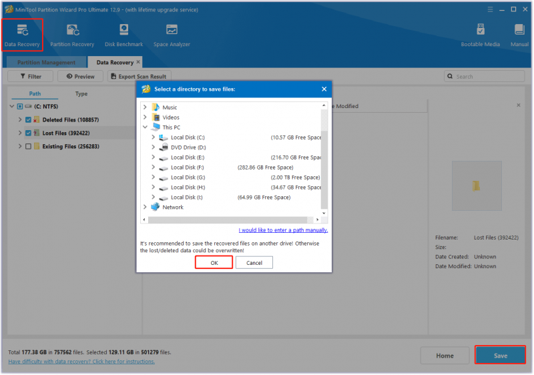Open the Data Recovery tool

[x=22, y=35]
